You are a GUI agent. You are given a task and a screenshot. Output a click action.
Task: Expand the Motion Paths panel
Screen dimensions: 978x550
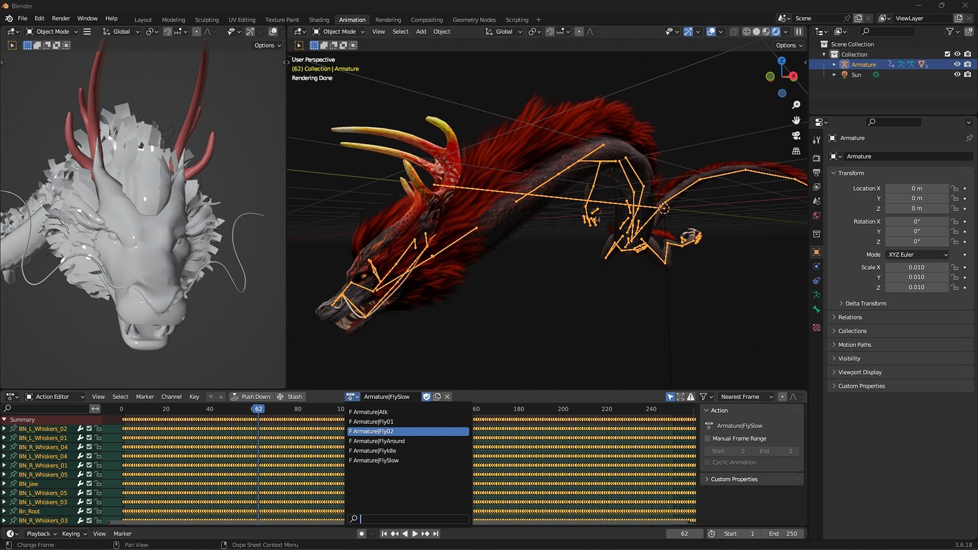pyautogui.click(x=854, y=345)
